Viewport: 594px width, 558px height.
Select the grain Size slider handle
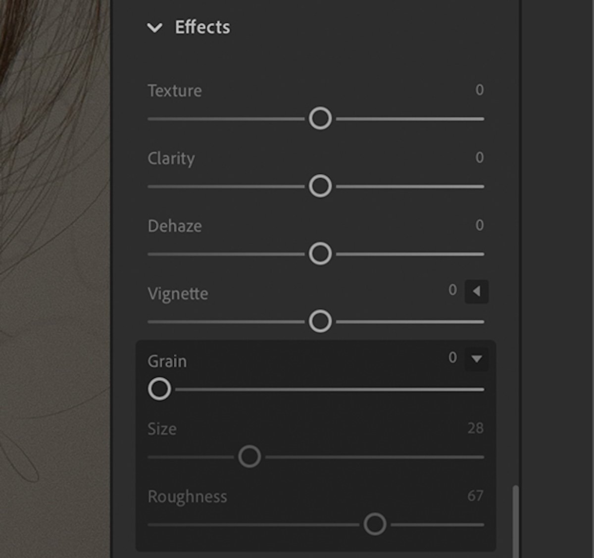click(x=250, y=456)
